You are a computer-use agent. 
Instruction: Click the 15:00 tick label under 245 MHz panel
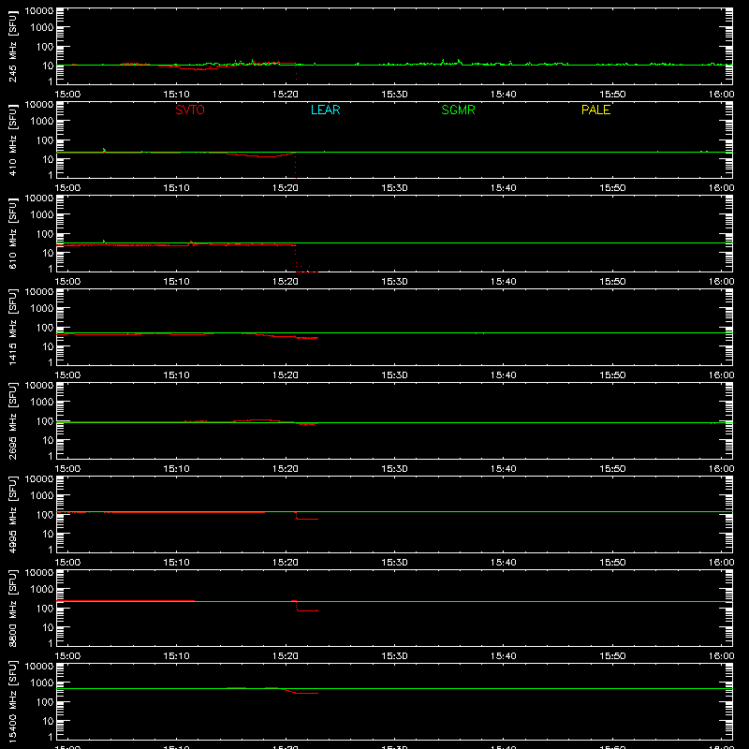67,95
